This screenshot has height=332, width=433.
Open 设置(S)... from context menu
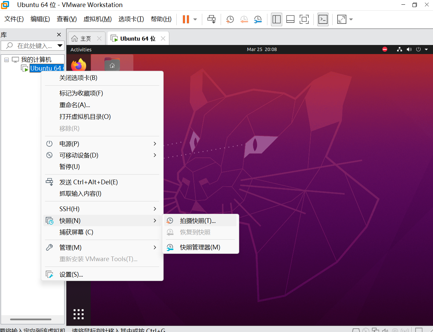tap(102, 275)
